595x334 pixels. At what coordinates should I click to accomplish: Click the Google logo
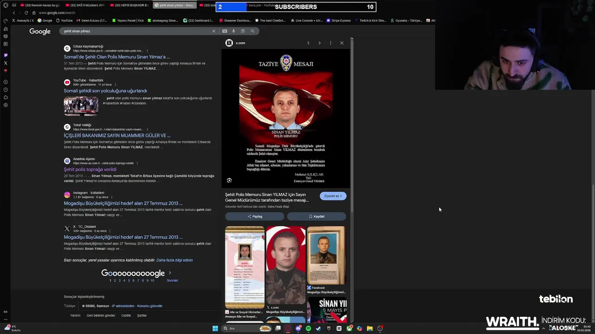coord(40,32)
